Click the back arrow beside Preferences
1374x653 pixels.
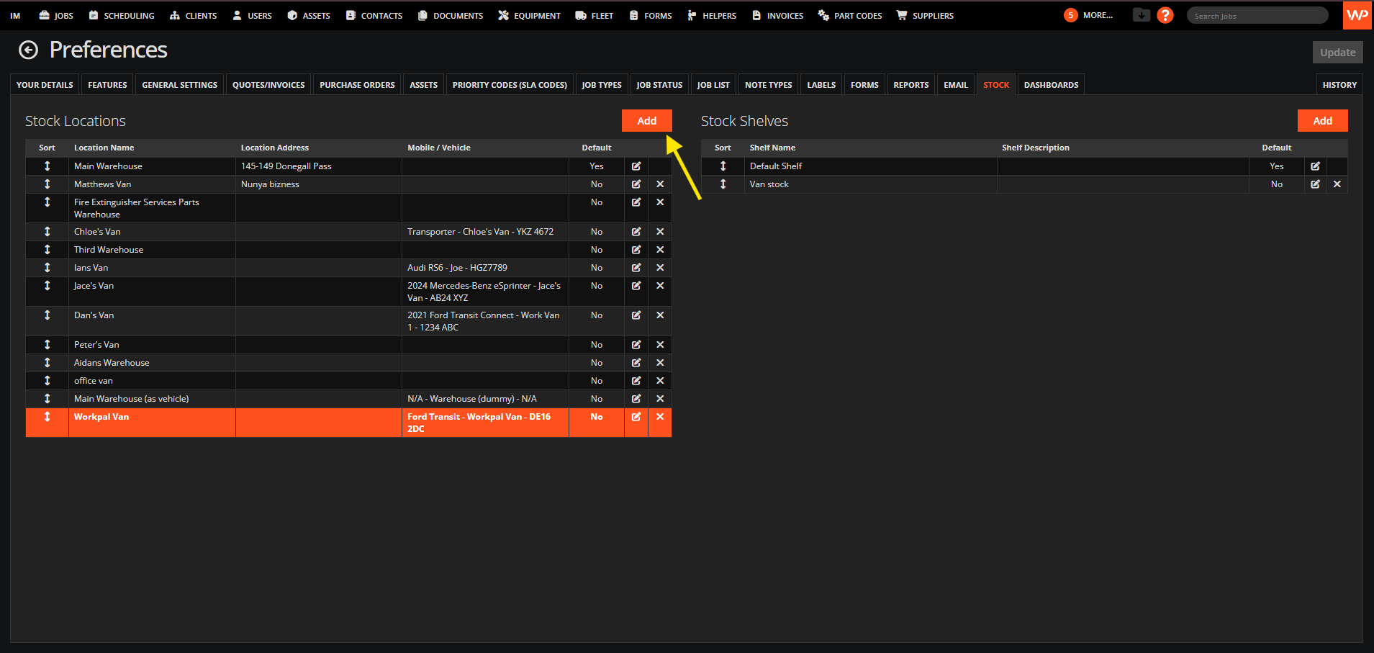point(28,50)
